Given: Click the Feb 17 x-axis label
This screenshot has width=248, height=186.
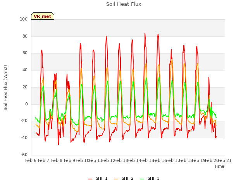Looking at the screenshot, I should [173, 160].
